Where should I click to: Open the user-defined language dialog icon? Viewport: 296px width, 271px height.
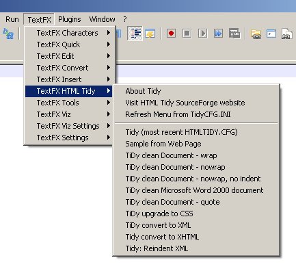pyautogui.click(x=150, y=34)
